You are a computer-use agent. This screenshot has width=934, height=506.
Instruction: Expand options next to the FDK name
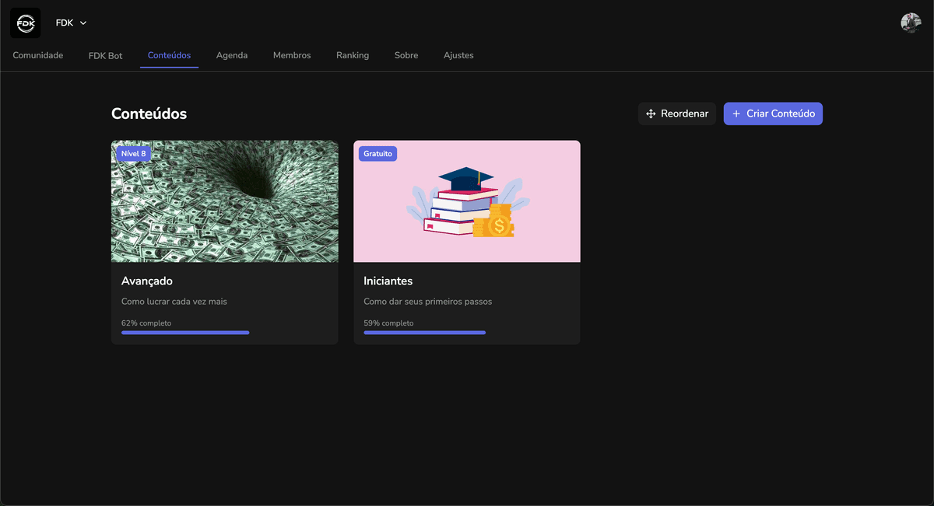(83, 23)
